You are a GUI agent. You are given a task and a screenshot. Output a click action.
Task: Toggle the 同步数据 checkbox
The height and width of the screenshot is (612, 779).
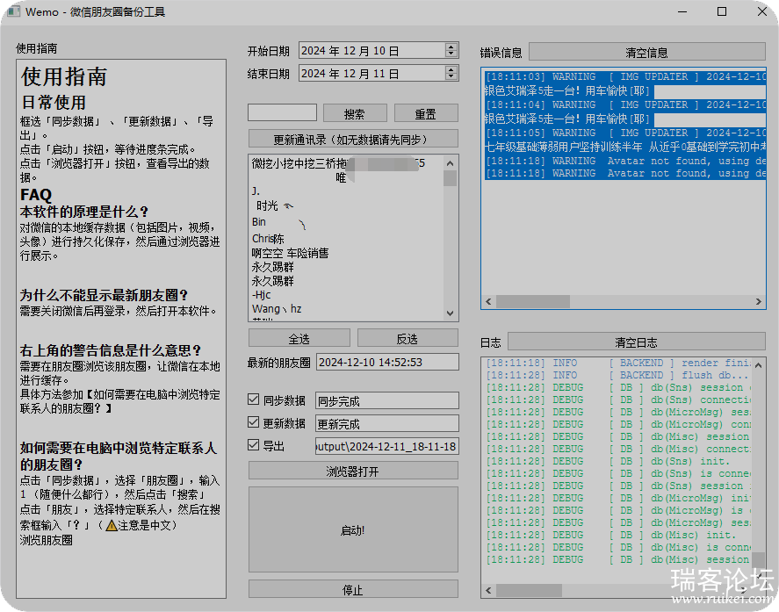coord(254,400)
